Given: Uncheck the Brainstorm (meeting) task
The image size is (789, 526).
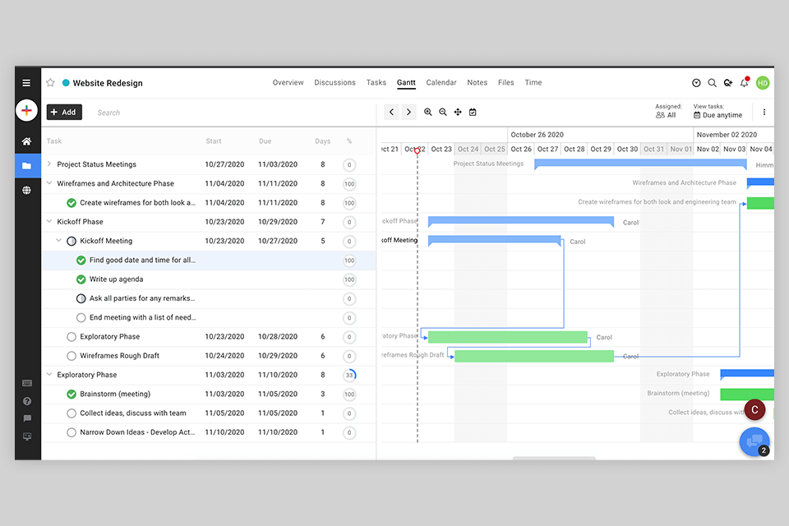Looking at the screenshot, I should coord(72,394).
